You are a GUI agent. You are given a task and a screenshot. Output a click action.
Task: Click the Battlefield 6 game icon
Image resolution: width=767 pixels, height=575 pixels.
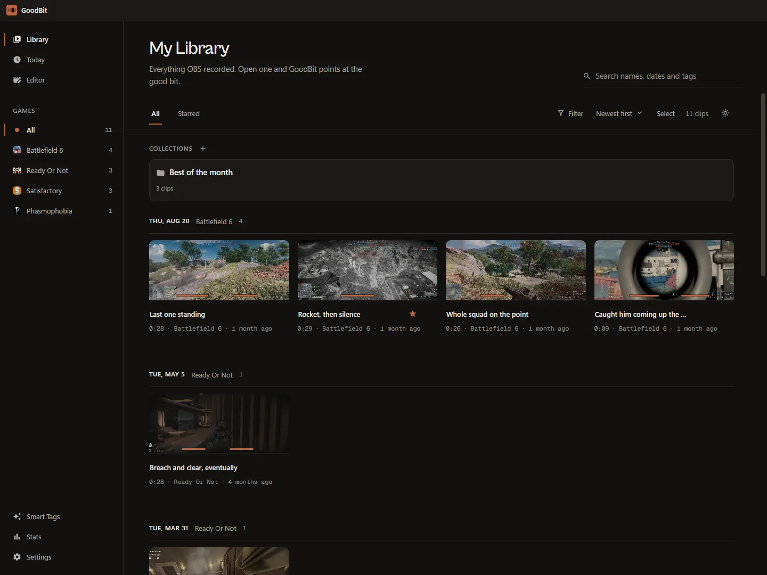coord(17,150)
